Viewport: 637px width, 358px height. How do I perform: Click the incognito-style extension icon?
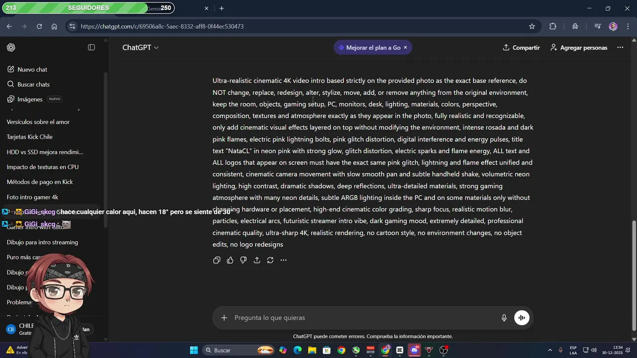coord(575,26)
